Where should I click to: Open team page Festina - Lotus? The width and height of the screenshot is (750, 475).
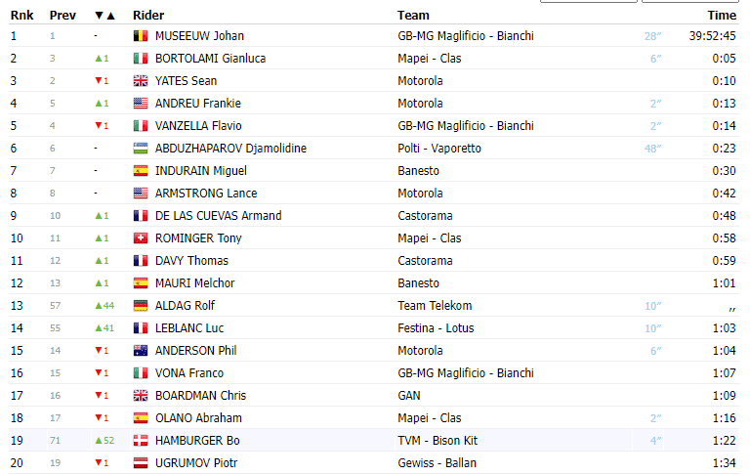tap(436, 328)
